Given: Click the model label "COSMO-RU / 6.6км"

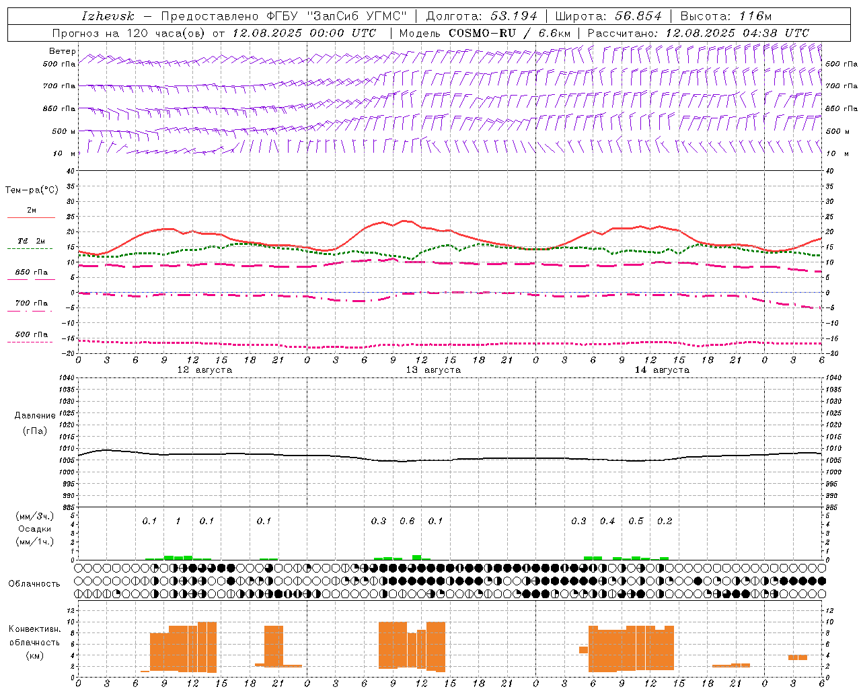Looking at the screenshot, I should pos(510,33).
